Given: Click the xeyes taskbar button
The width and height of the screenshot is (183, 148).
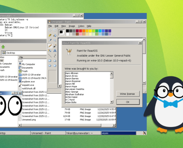Looking at the screenshot, I should click(x=118, y=133).
